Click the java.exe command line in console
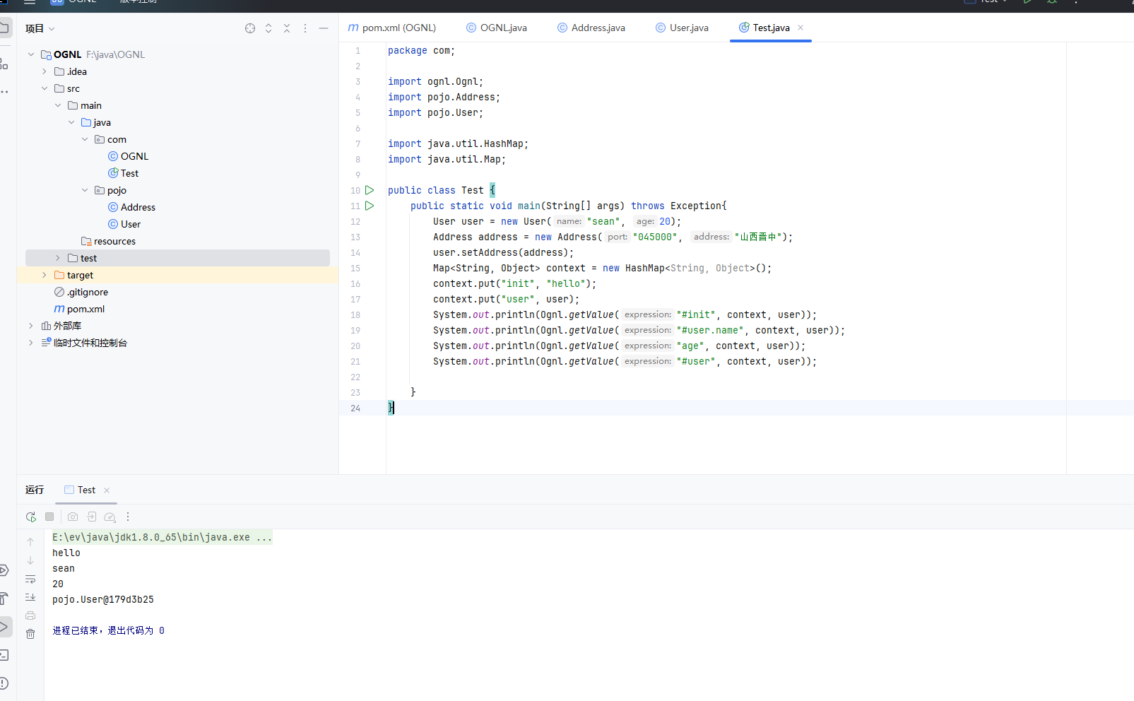 click(161, 537)
